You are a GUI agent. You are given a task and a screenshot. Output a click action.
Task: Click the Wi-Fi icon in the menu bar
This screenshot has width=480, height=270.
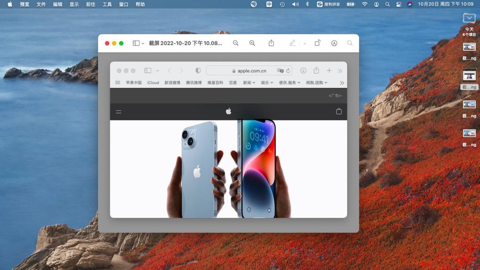(x=364, y=4)
